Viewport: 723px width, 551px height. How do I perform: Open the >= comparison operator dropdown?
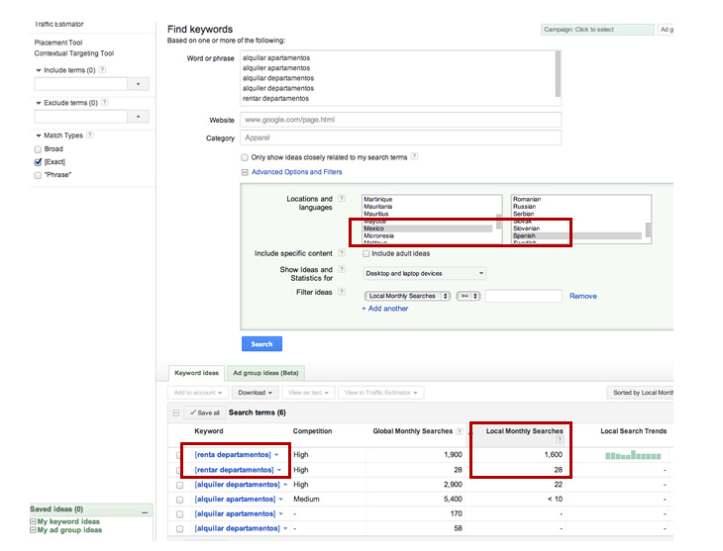[x=468, y=296]
